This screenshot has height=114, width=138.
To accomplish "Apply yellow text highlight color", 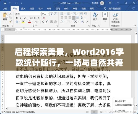I will click(23, 22).
